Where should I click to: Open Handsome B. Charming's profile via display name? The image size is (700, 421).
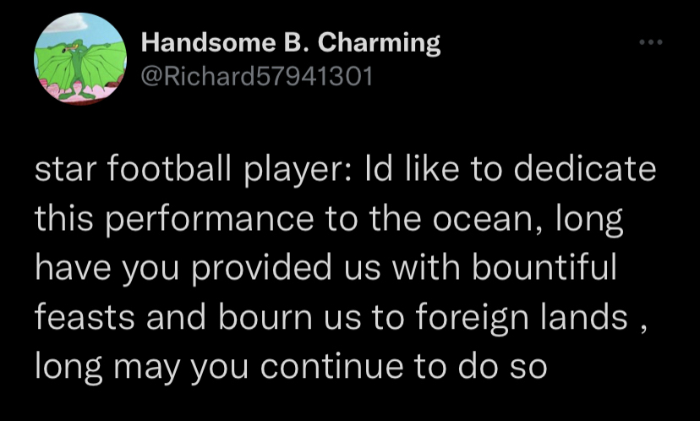(x=290, y=42)
